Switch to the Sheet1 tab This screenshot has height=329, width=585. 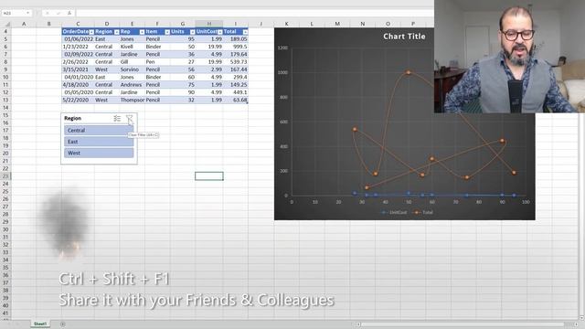(x=40, y=324)
